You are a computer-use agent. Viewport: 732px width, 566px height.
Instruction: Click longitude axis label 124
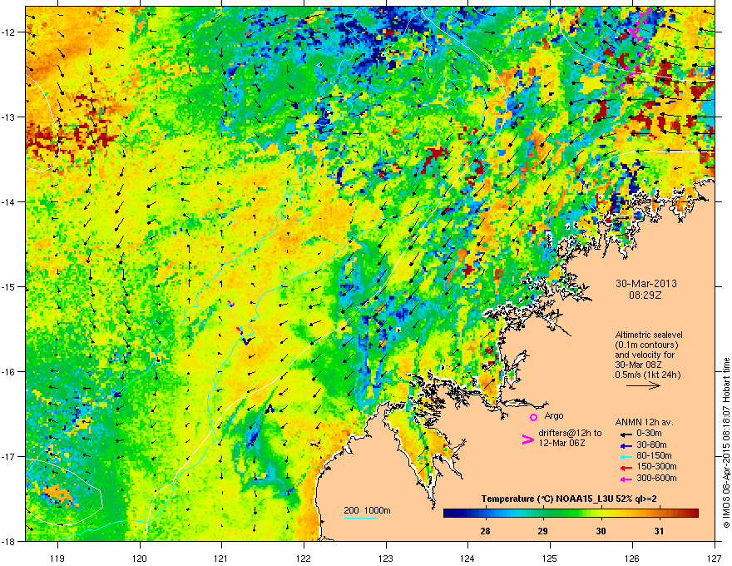click(x=467, y=558)
